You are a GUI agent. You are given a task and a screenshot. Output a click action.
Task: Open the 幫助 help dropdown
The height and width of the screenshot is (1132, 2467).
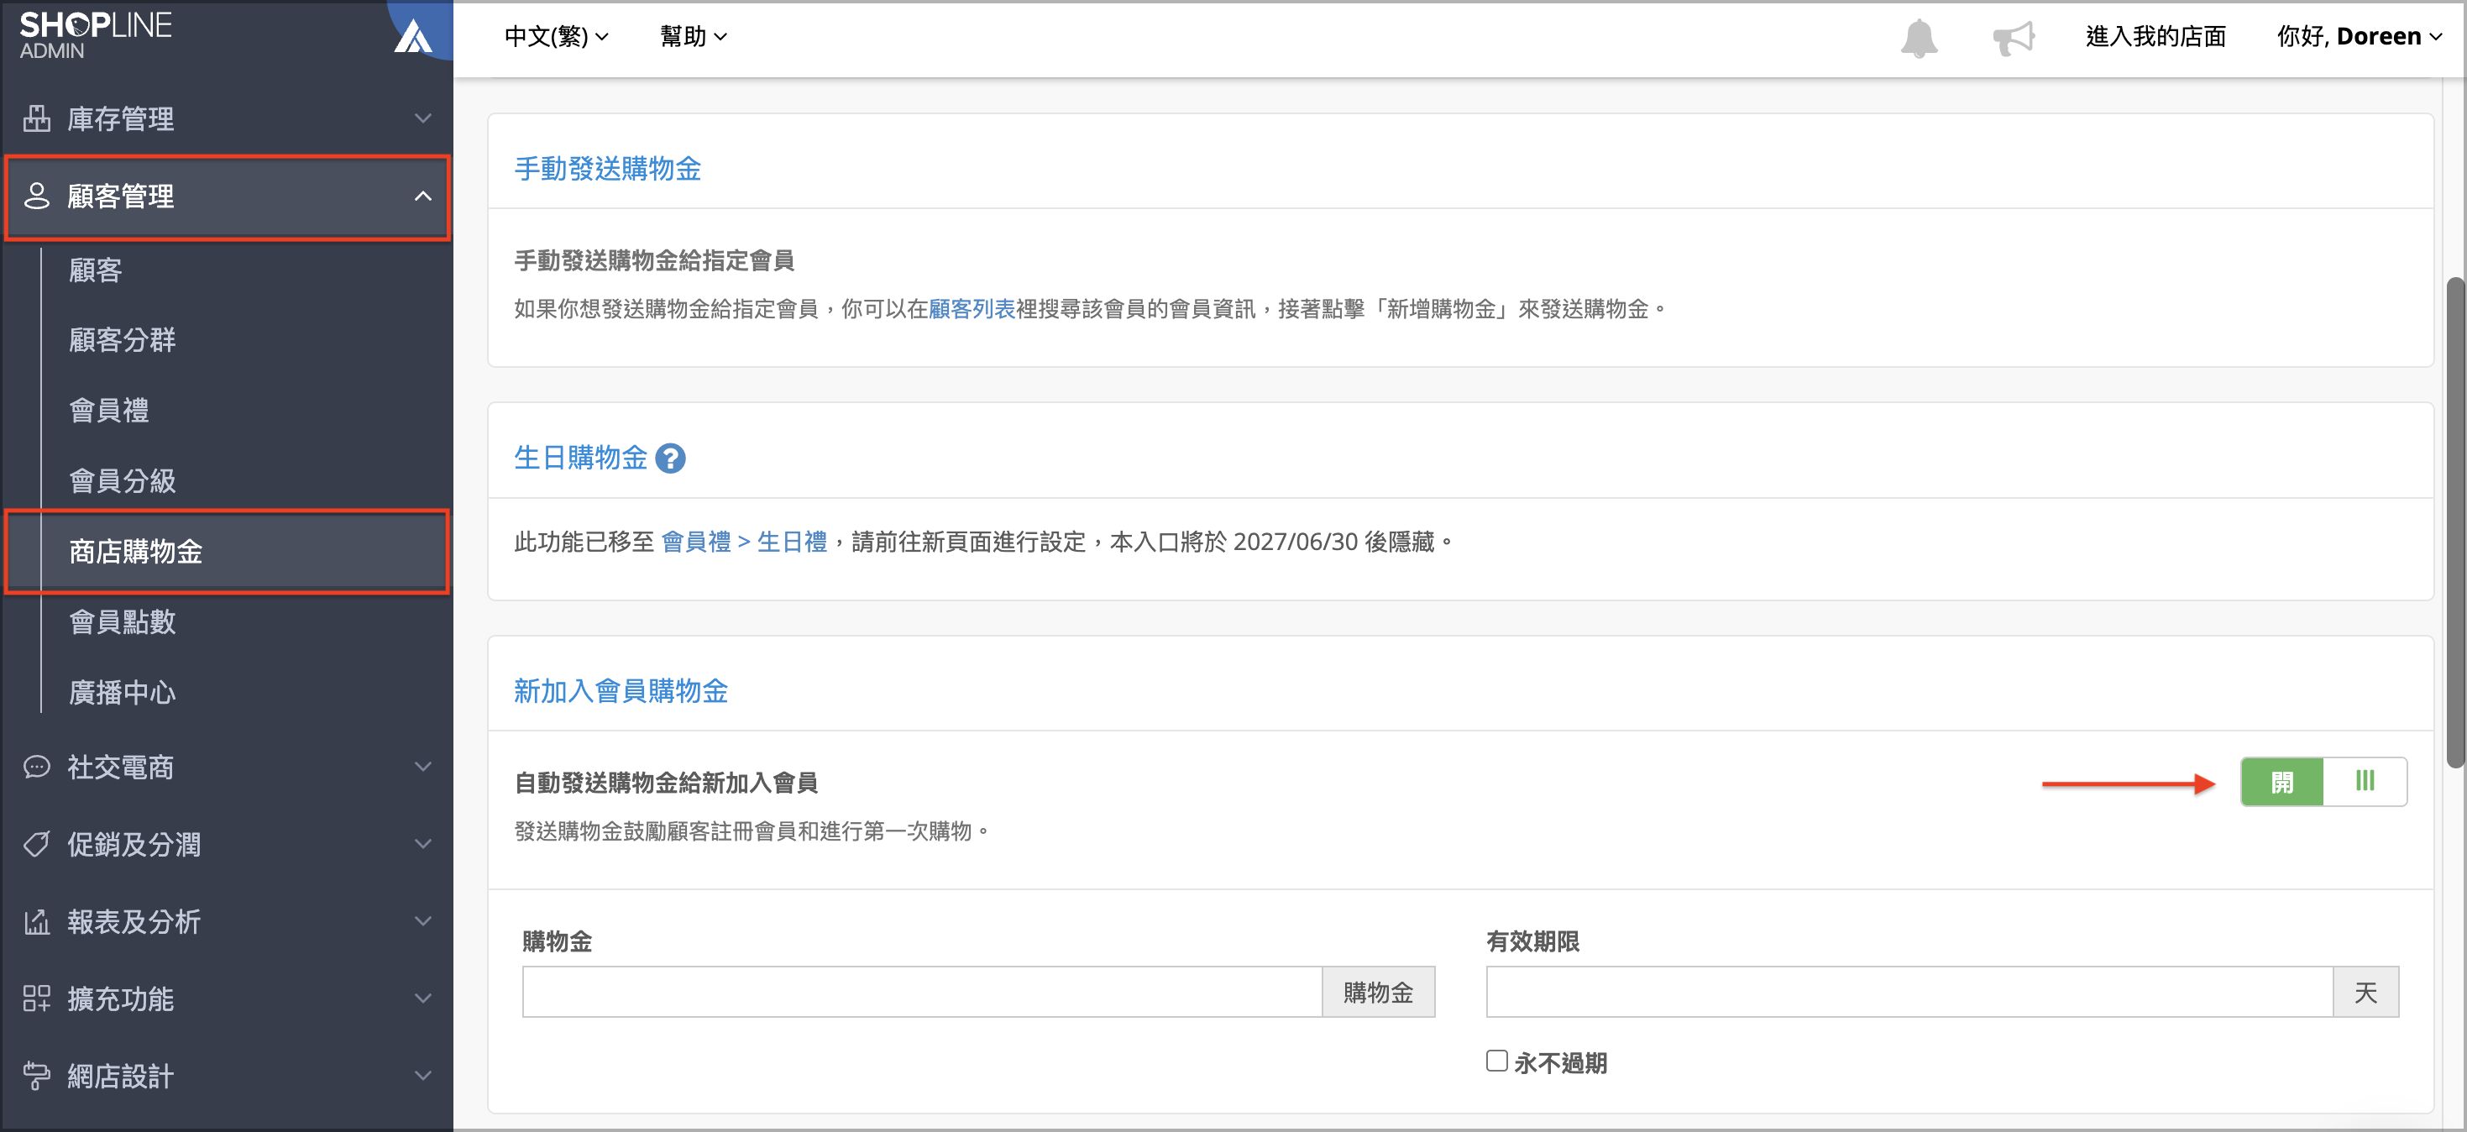694,36
